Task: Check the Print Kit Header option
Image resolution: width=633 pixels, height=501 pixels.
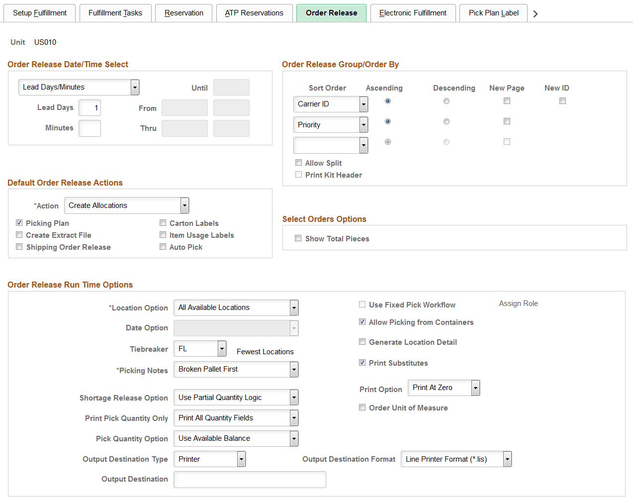Action: (x=298, y=175)
